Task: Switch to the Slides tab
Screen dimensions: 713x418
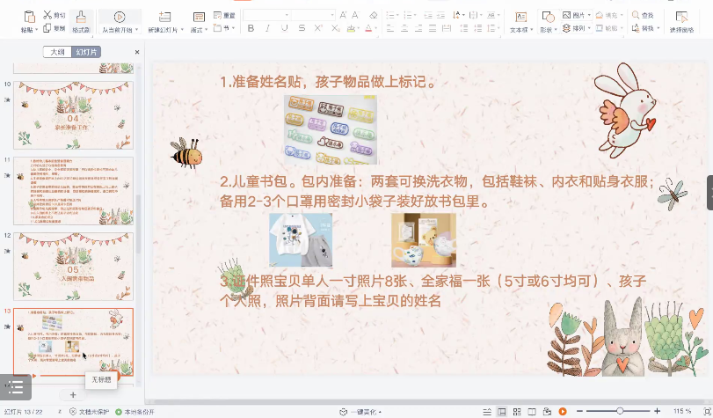Action: pos(86,52)
